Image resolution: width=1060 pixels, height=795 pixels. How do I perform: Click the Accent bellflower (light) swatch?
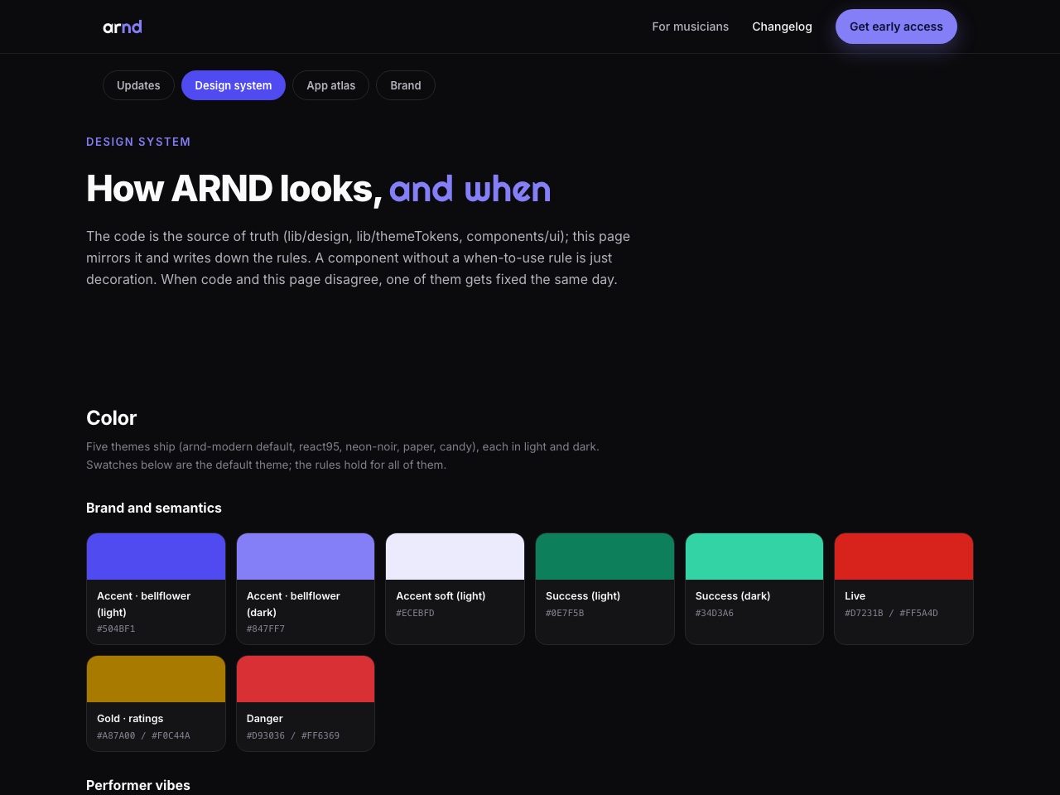(x=156, y=556)
